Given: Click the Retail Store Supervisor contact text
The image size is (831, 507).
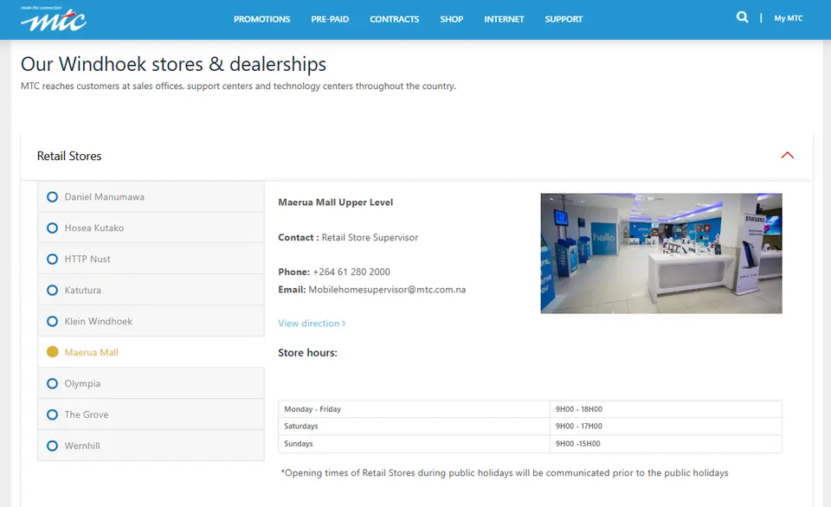Looking at the screenshot, I should pyautogui.click(x=370, y=237).
